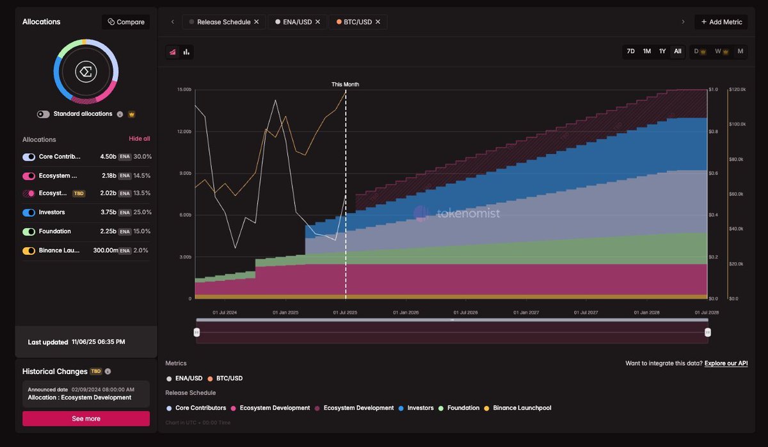Image resolution: width=768 pixels, height=447 pixels.
Task: Toggle Core Contributors legend entry
Action: coord(196,408)
